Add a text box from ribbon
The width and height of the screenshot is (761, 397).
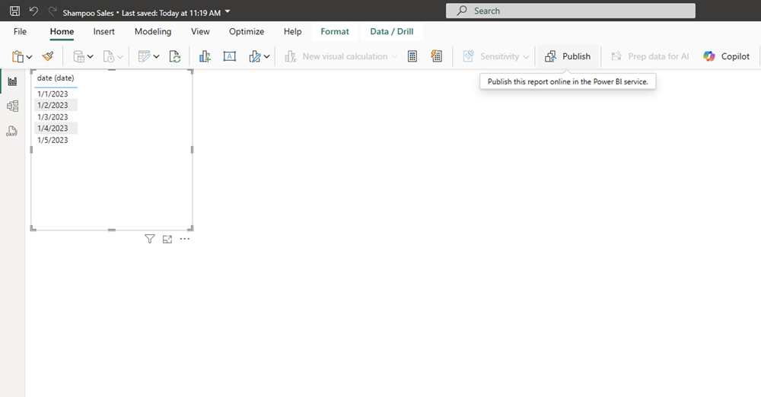(229, 56)
